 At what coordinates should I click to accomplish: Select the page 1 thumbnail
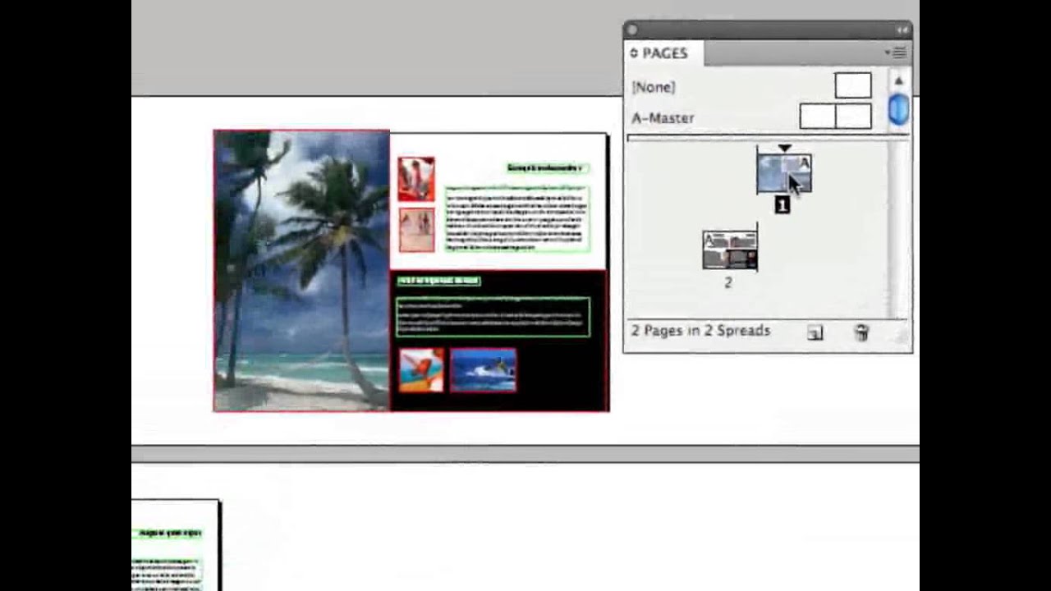coord(784,174)
